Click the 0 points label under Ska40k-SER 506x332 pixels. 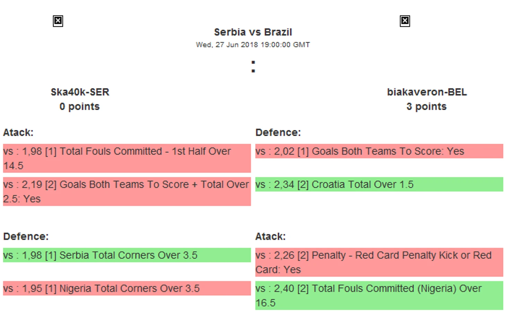coord(79,107)
